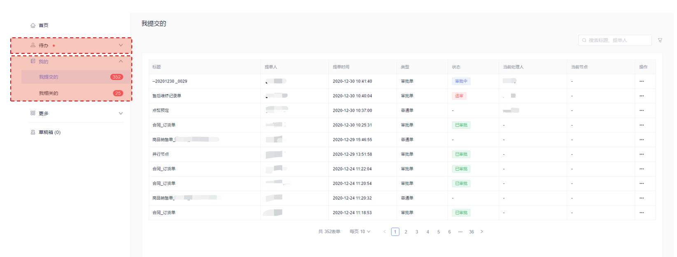Click the 已审批 tag in 并行节点 row
The height and width of the screenshot is (257, 677).
[461, 154]
